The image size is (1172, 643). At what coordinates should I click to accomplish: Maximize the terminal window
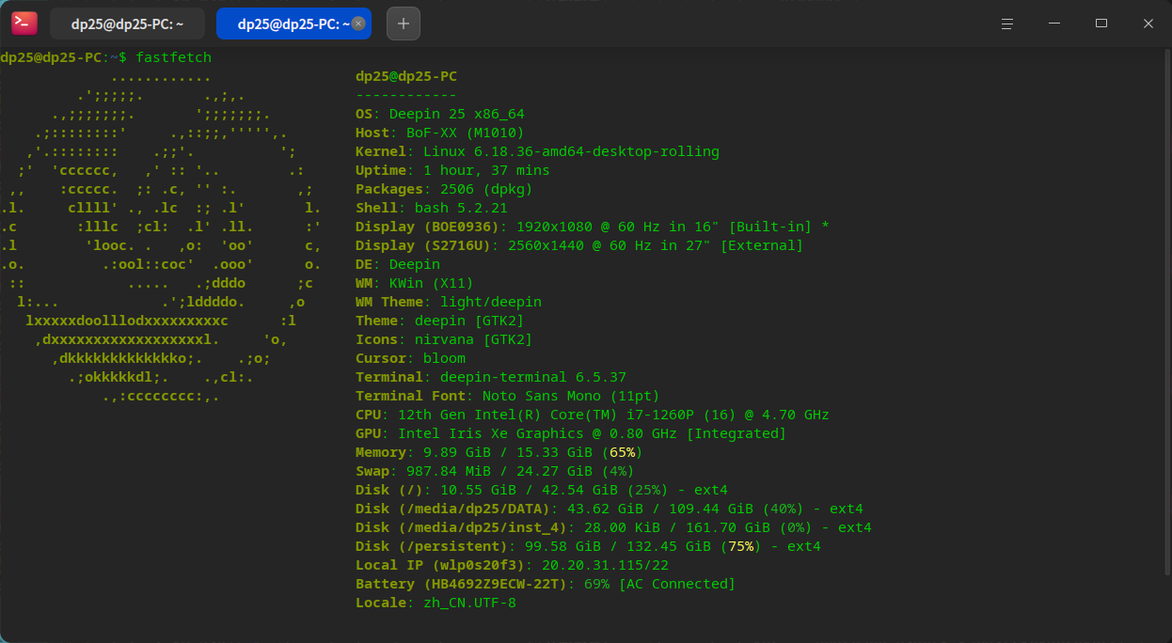pos(1101,24)
